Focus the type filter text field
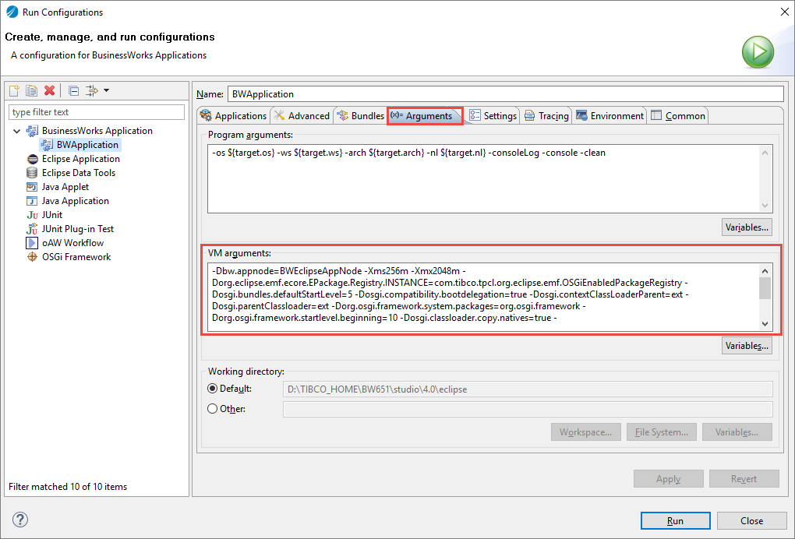Screen dimensions: 795x539 (x=97, y=112)
